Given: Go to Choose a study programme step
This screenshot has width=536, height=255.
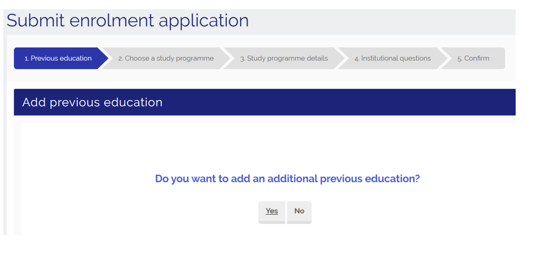Looking at the screenshot, I should pos(166,58).
